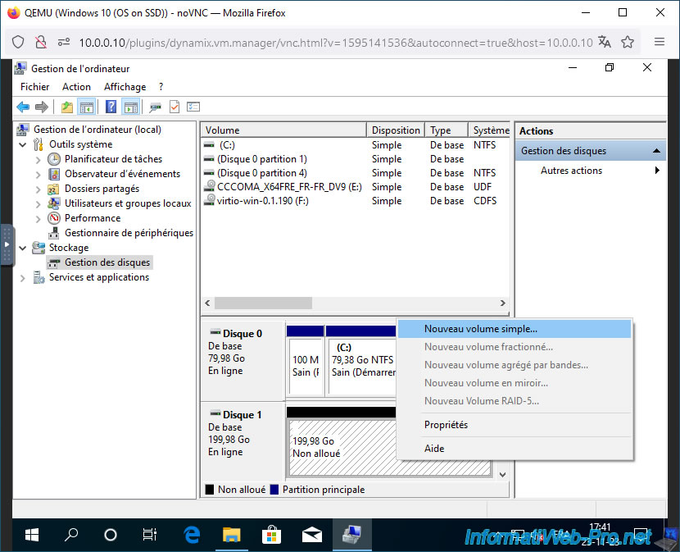Open the Autres actions submenu arrow
Viewport: 680px width, 552px height.
pos(657,171)
